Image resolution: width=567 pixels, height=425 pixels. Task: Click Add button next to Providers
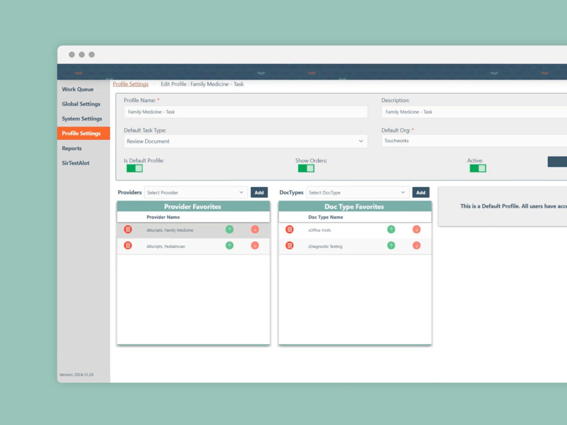[x=259, y=193]
